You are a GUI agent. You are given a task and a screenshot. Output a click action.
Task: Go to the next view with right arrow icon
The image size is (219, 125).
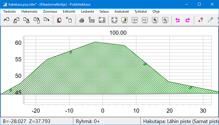[x=145, y=20]
